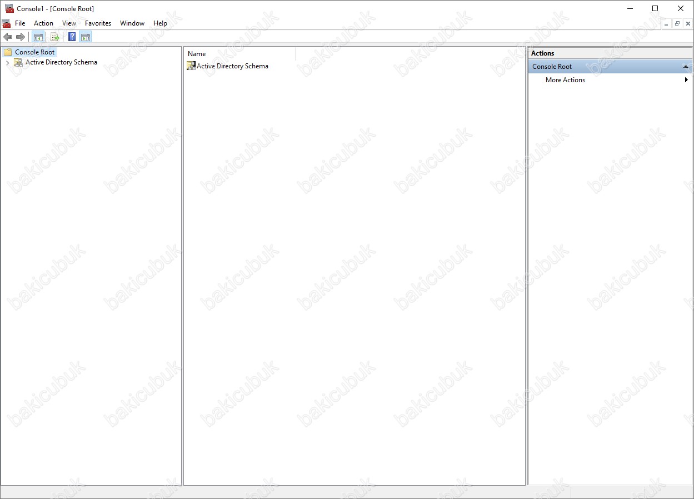694x499 pixels.
Task: Toggle the Show/Hide Action Pane icon
Action: [x=86, y=37]
